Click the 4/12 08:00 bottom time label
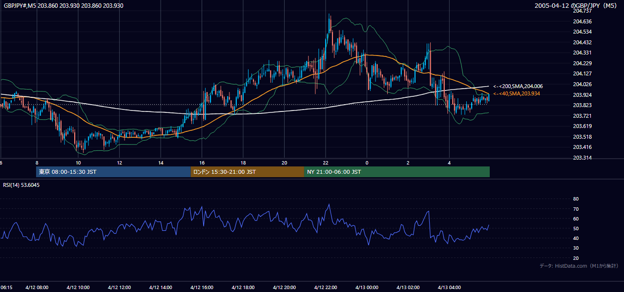 pos(37,288)
